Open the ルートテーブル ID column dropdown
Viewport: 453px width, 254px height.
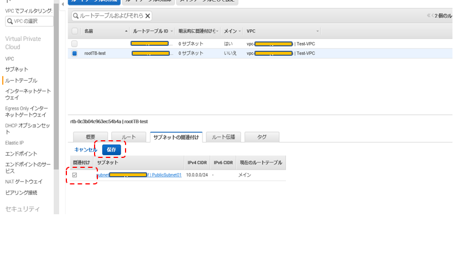[171, 31]
